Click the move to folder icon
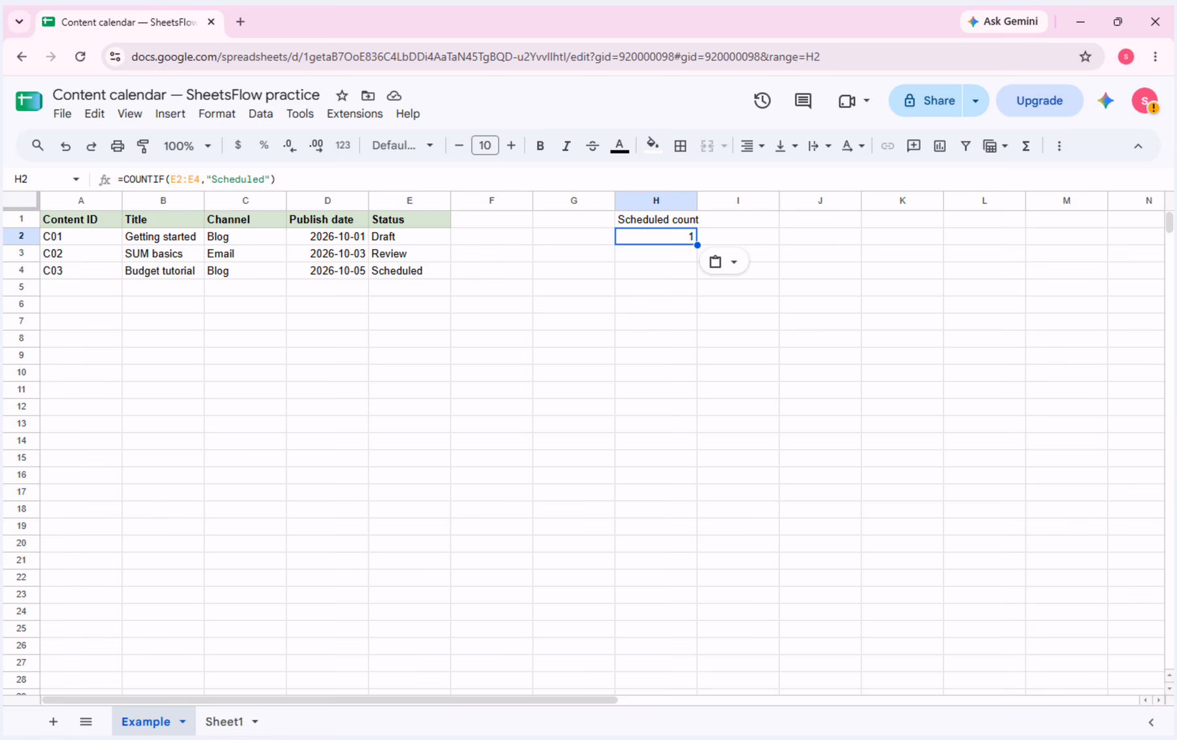 coord(368,95)
